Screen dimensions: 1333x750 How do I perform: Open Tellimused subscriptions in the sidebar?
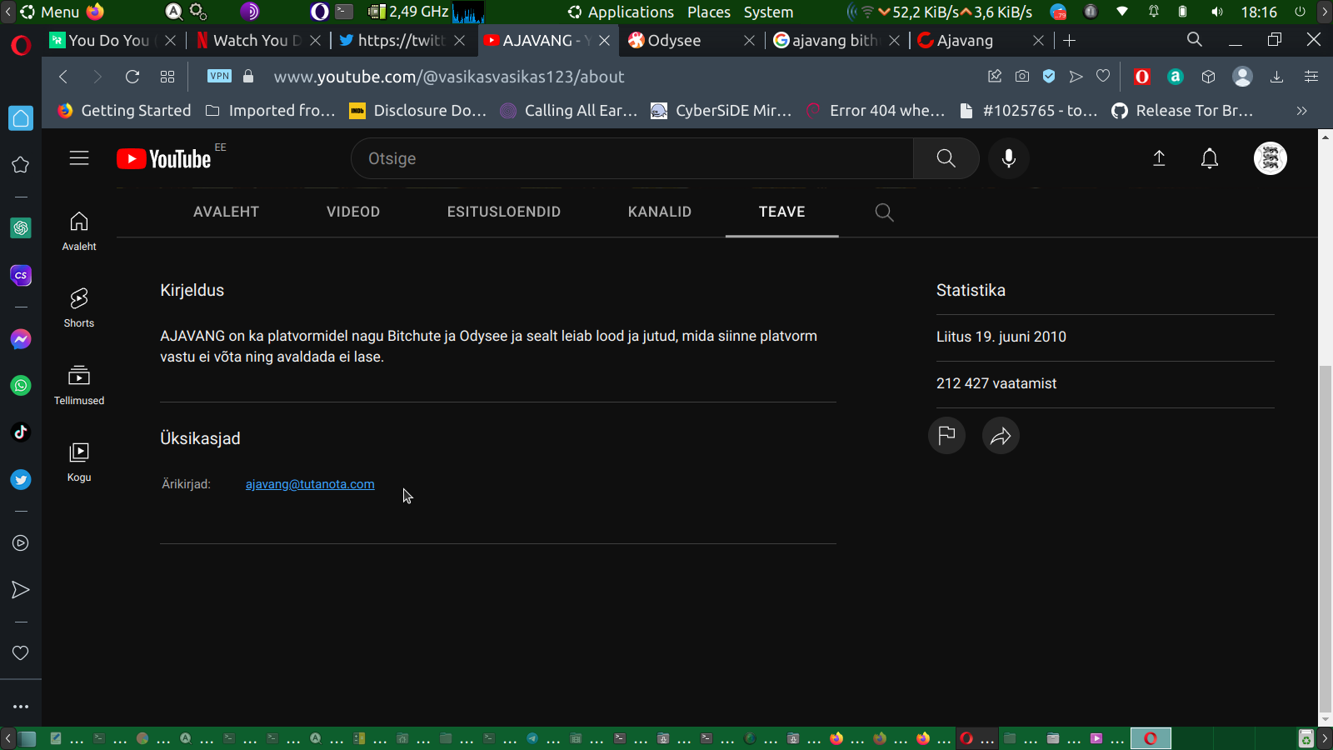pos(79,385)
